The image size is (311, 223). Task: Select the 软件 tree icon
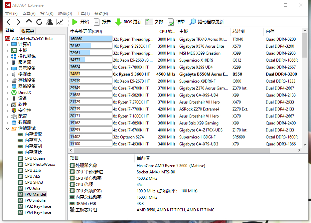[14, 105]
